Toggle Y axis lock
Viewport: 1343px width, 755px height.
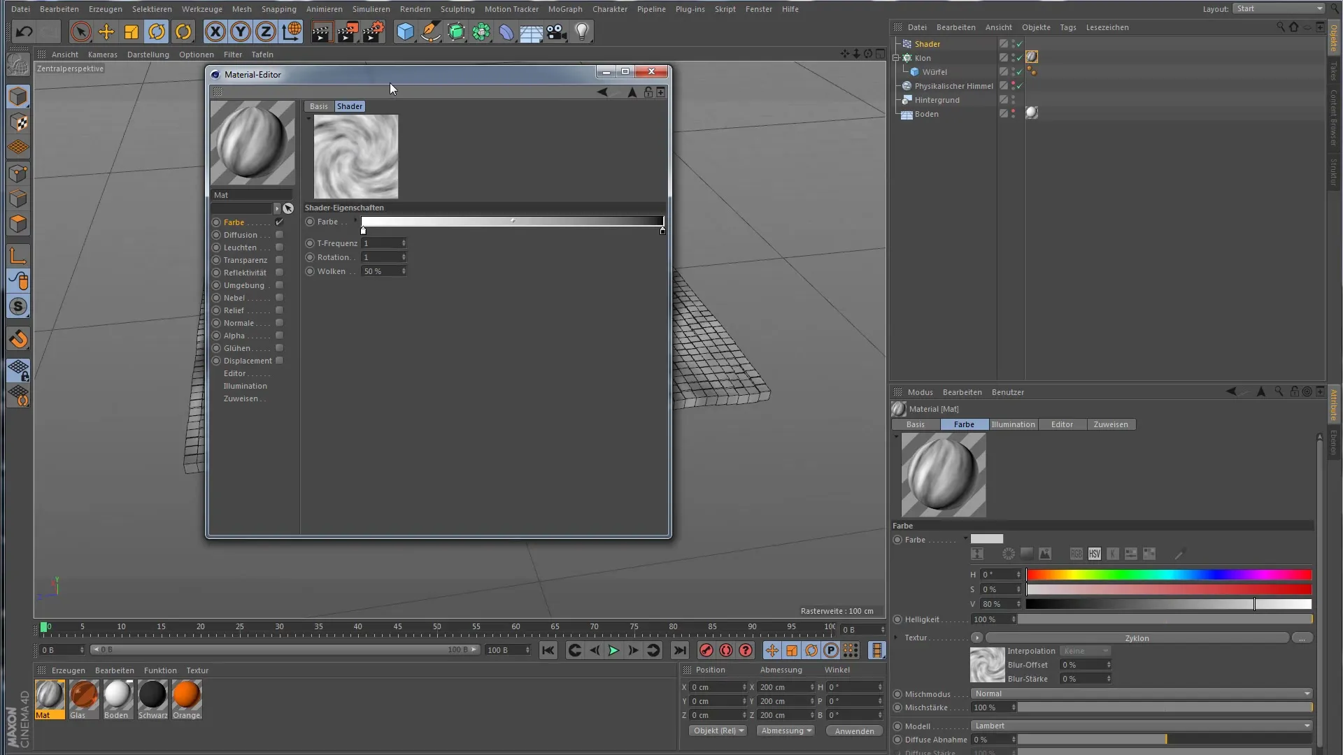click(241, 31)
